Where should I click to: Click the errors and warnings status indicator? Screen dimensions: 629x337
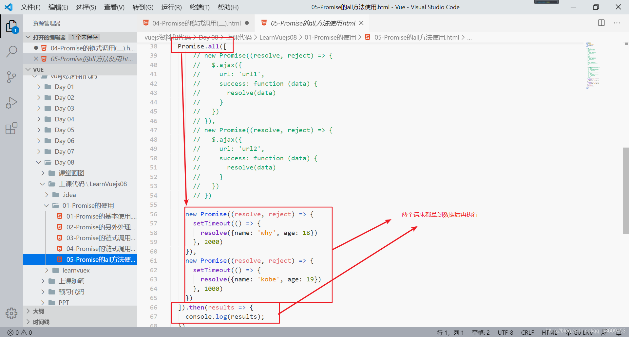(20, 332)
